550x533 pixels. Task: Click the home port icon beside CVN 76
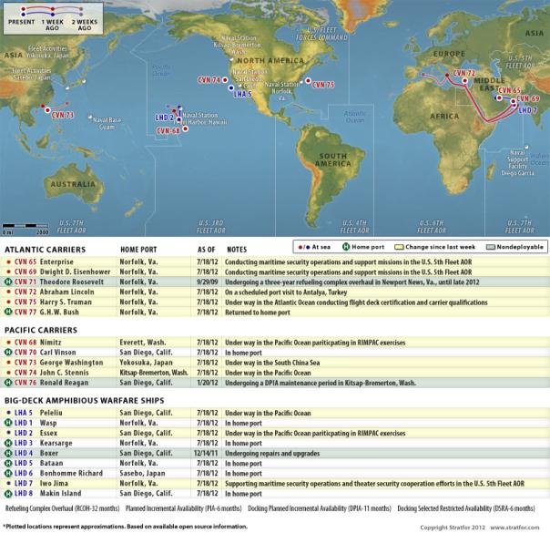(8, 383)
